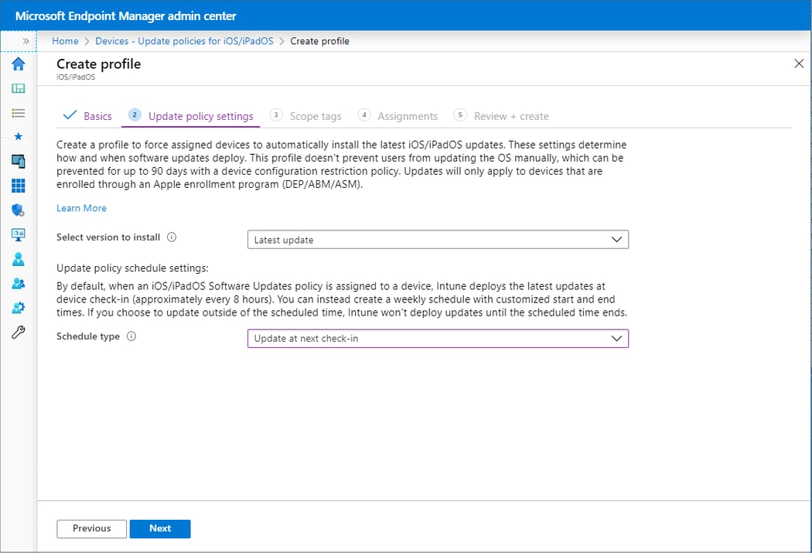The width and height of the screenshot is (812, 553).
Task: Select the Groups icon in sidebar
Action: [x=17, y=282]
